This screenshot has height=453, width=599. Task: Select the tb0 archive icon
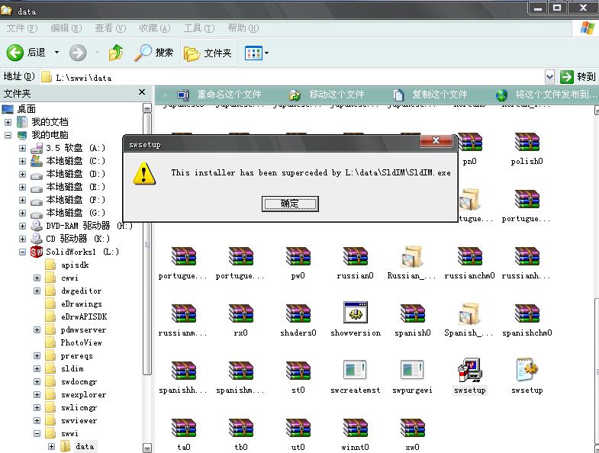click(240, 428)
